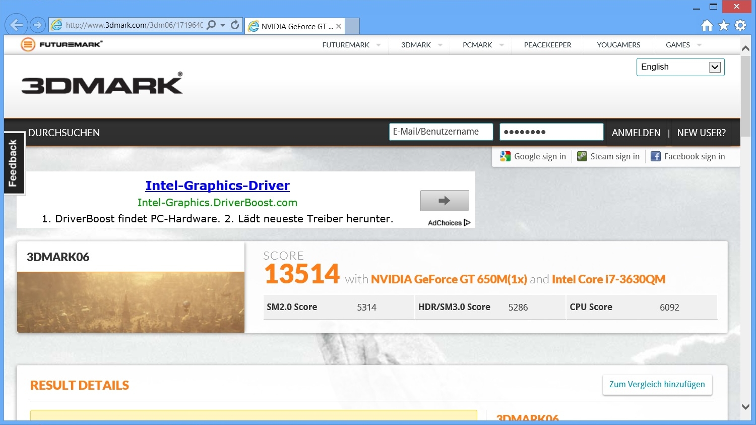The image size is (756, 425).
Task: Click Zum Vergleich hinzufügen button
Action: [657, 385]
